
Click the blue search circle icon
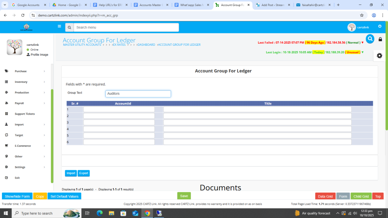tap(370, 39)
